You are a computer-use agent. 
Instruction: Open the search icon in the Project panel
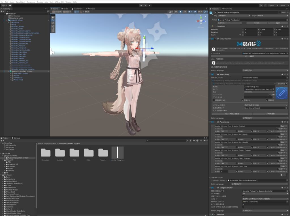(147, 141)
